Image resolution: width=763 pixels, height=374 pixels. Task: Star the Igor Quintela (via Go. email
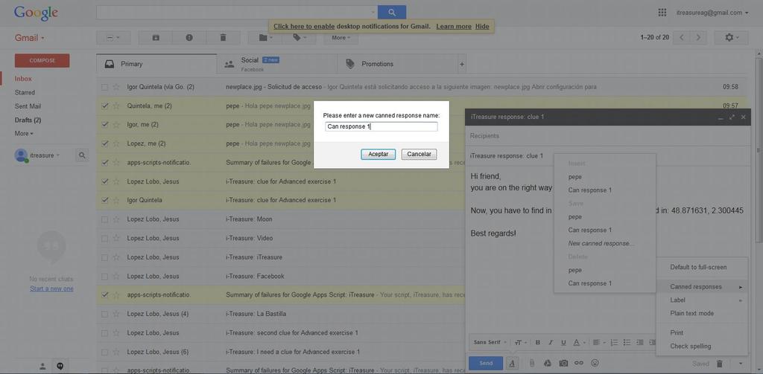pyautogui.click(x=116, y=87)
